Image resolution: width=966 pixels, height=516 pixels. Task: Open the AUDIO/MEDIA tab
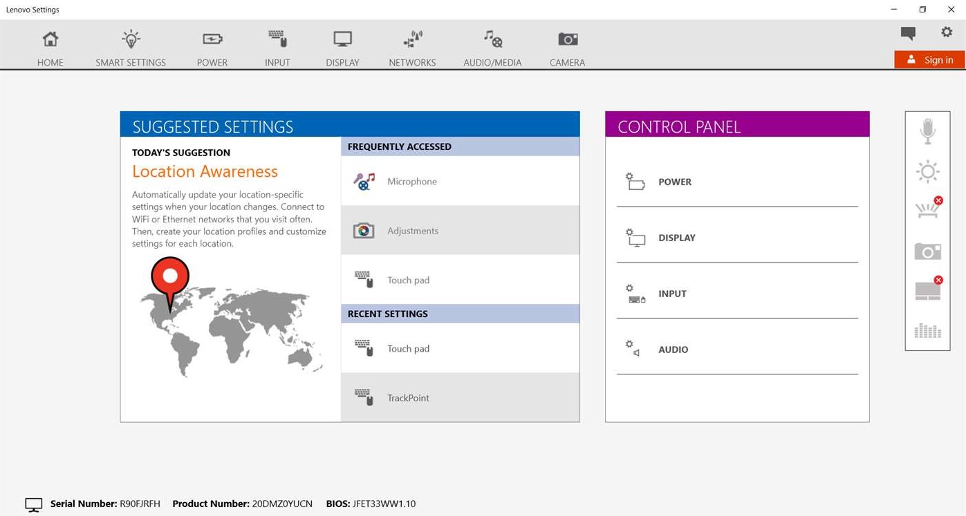point(492,48)
